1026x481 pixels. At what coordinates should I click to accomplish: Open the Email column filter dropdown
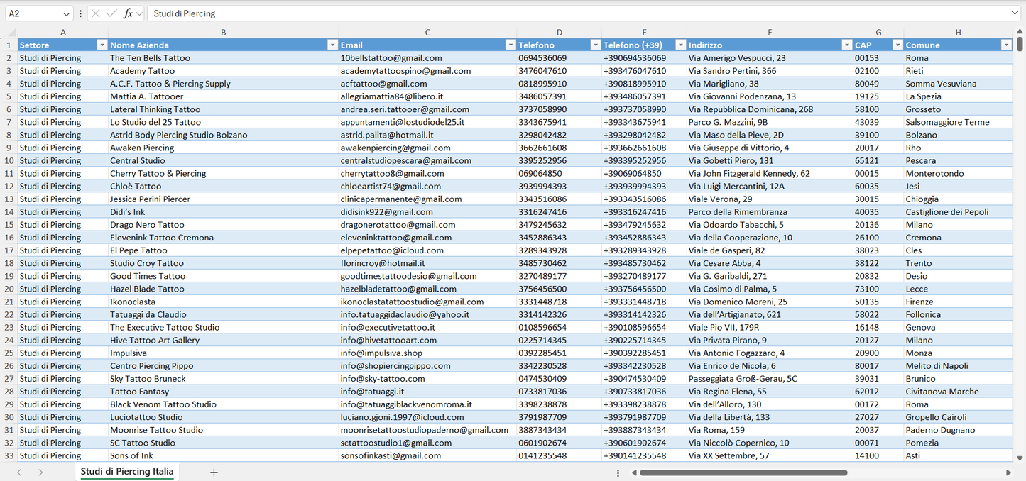tap(511, 45)
